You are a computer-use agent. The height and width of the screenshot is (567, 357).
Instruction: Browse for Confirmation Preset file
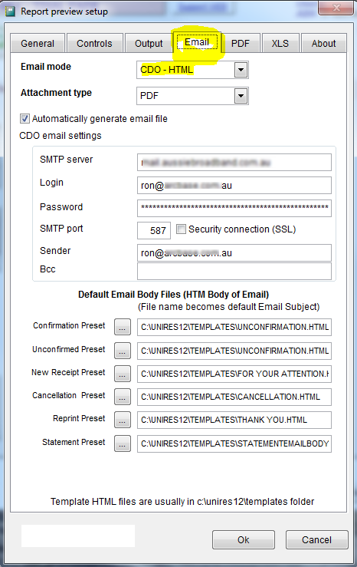123,327
